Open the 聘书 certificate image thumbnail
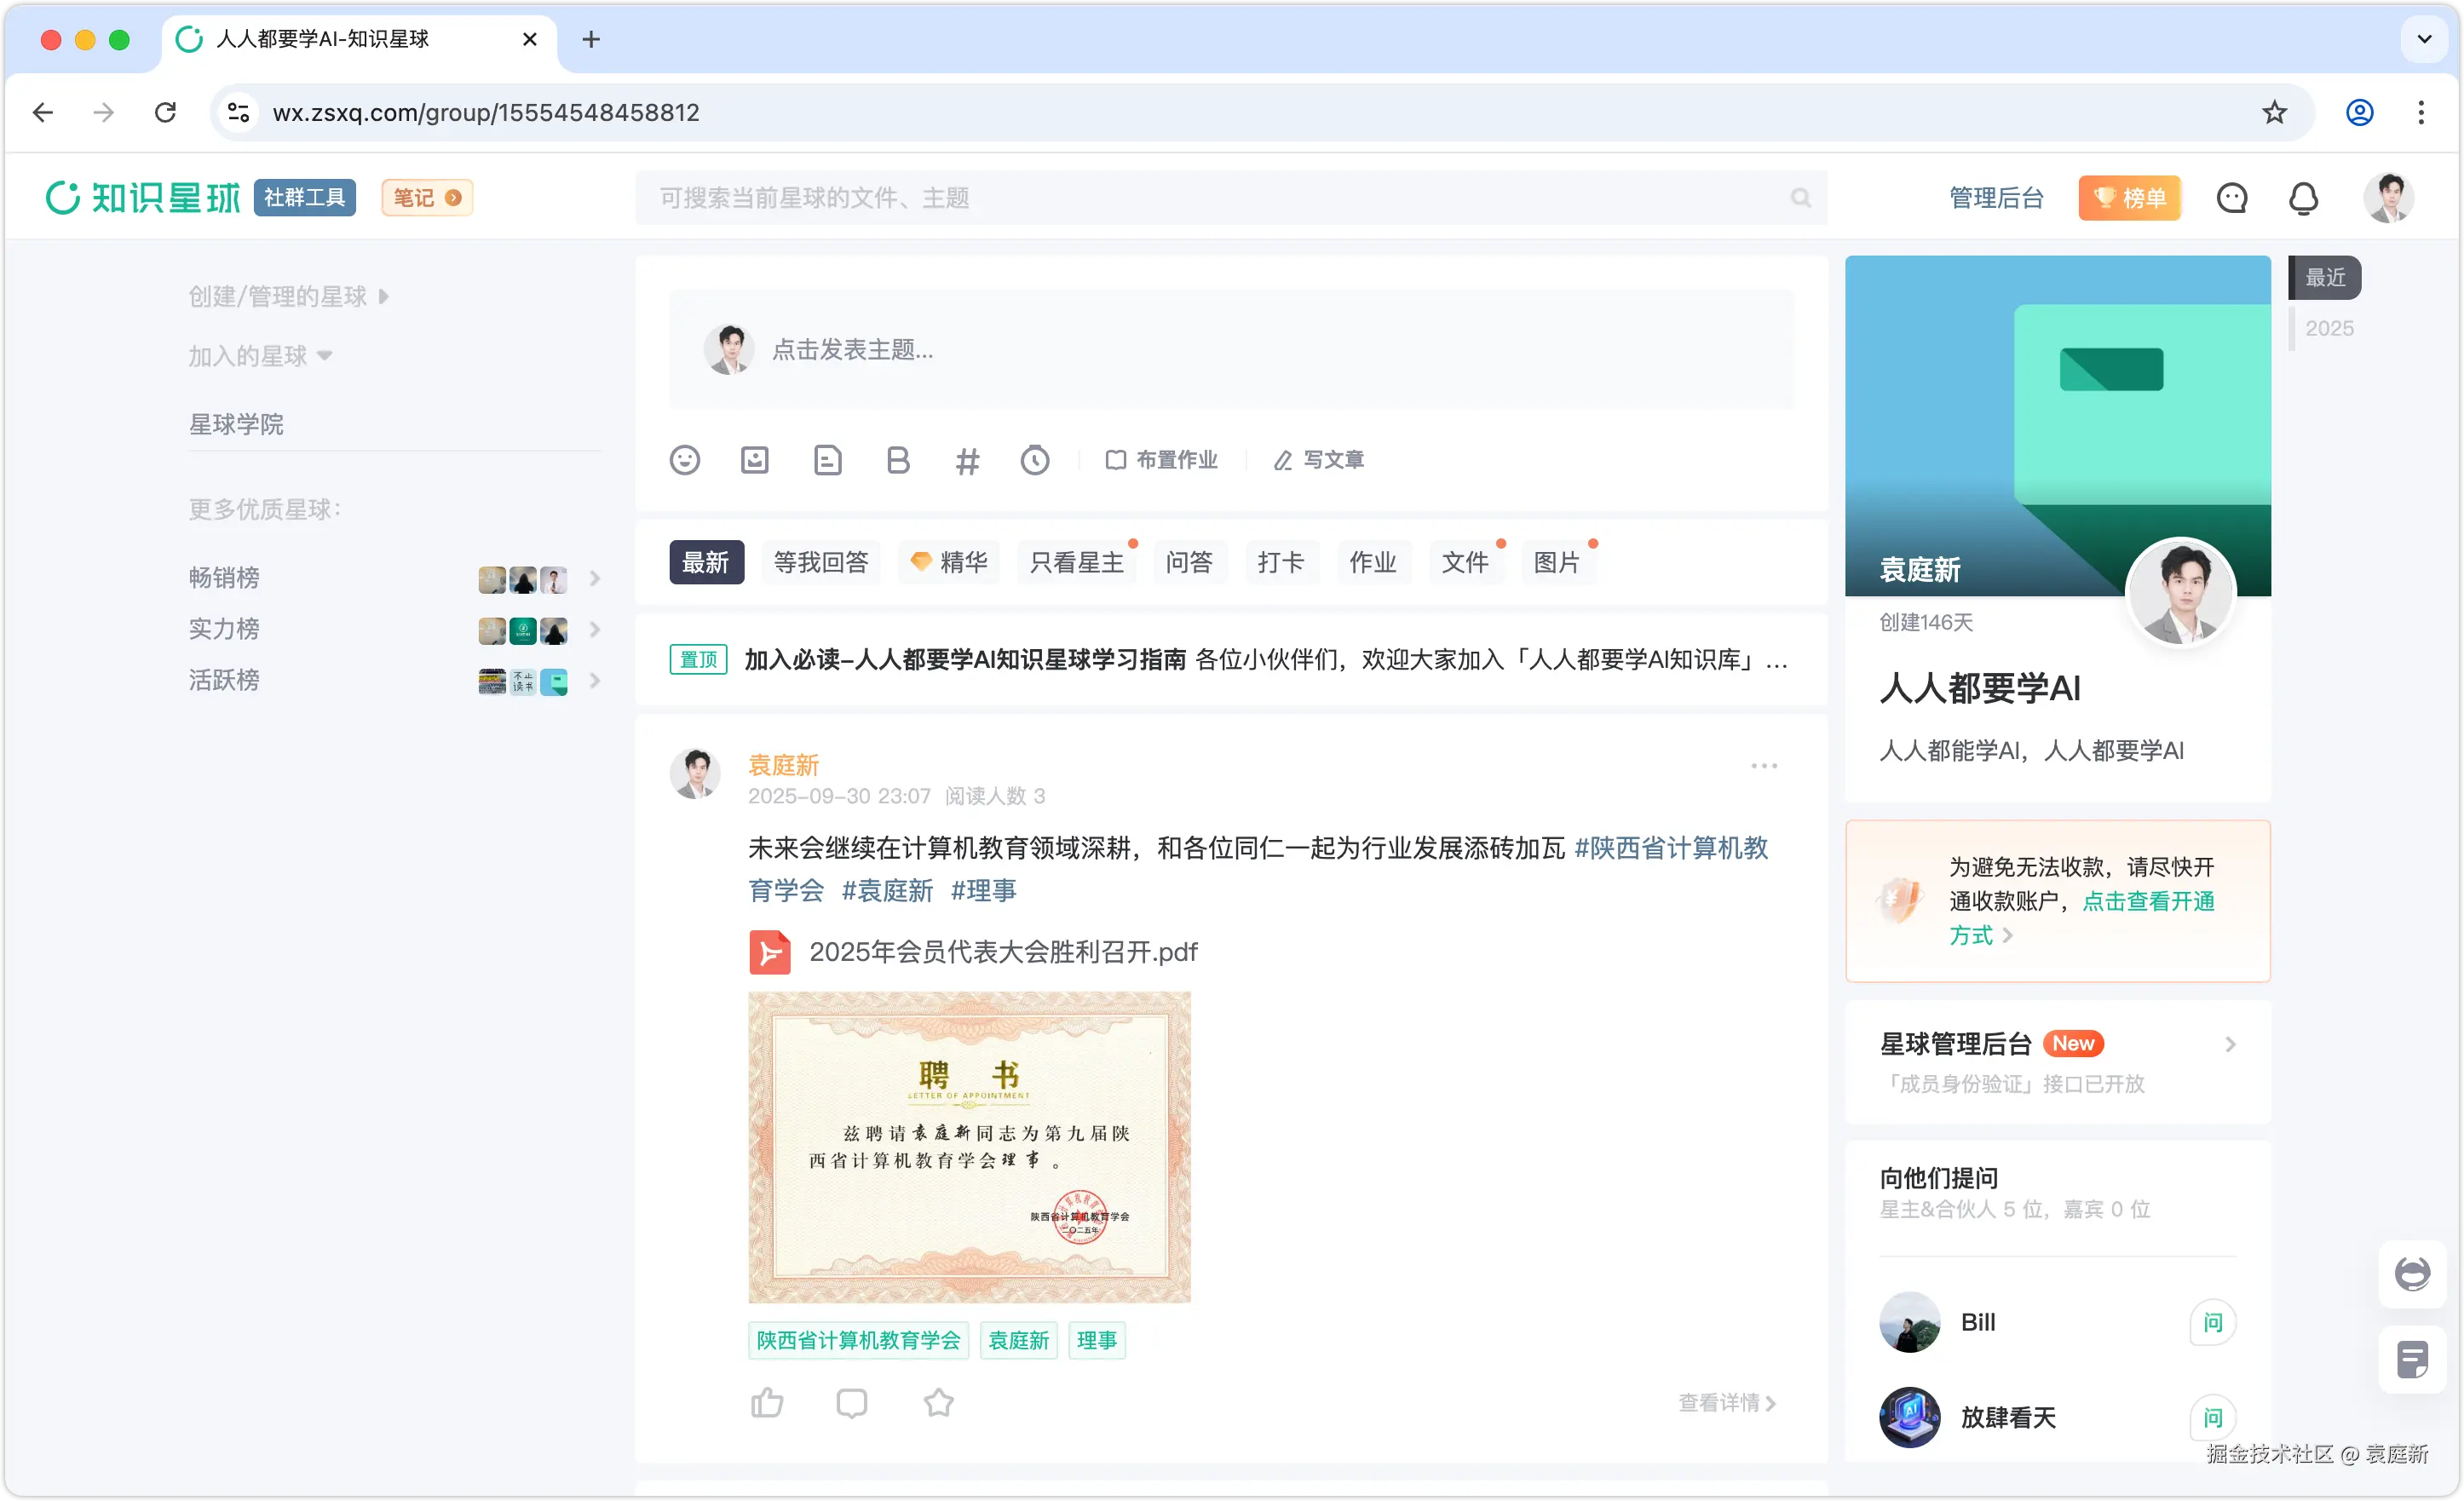 pyautogui.click(x=968, y=1147)
